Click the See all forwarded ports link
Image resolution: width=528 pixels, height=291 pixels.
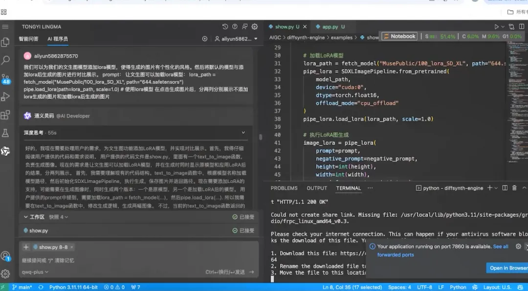[x=443, y=250]
